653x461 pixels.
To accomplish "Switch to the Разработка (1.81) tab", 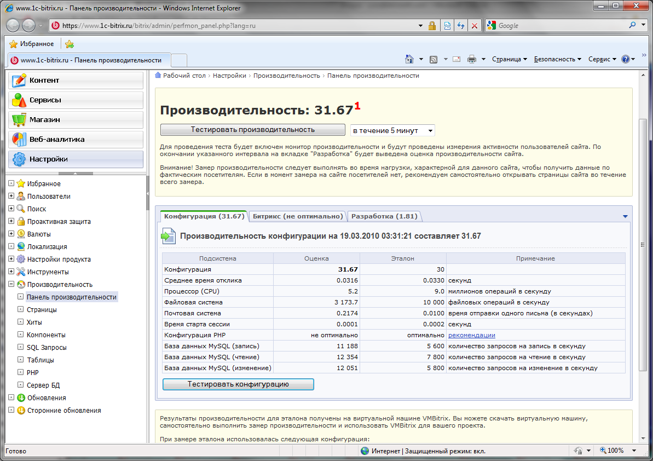I will click(x=384, y=216).
